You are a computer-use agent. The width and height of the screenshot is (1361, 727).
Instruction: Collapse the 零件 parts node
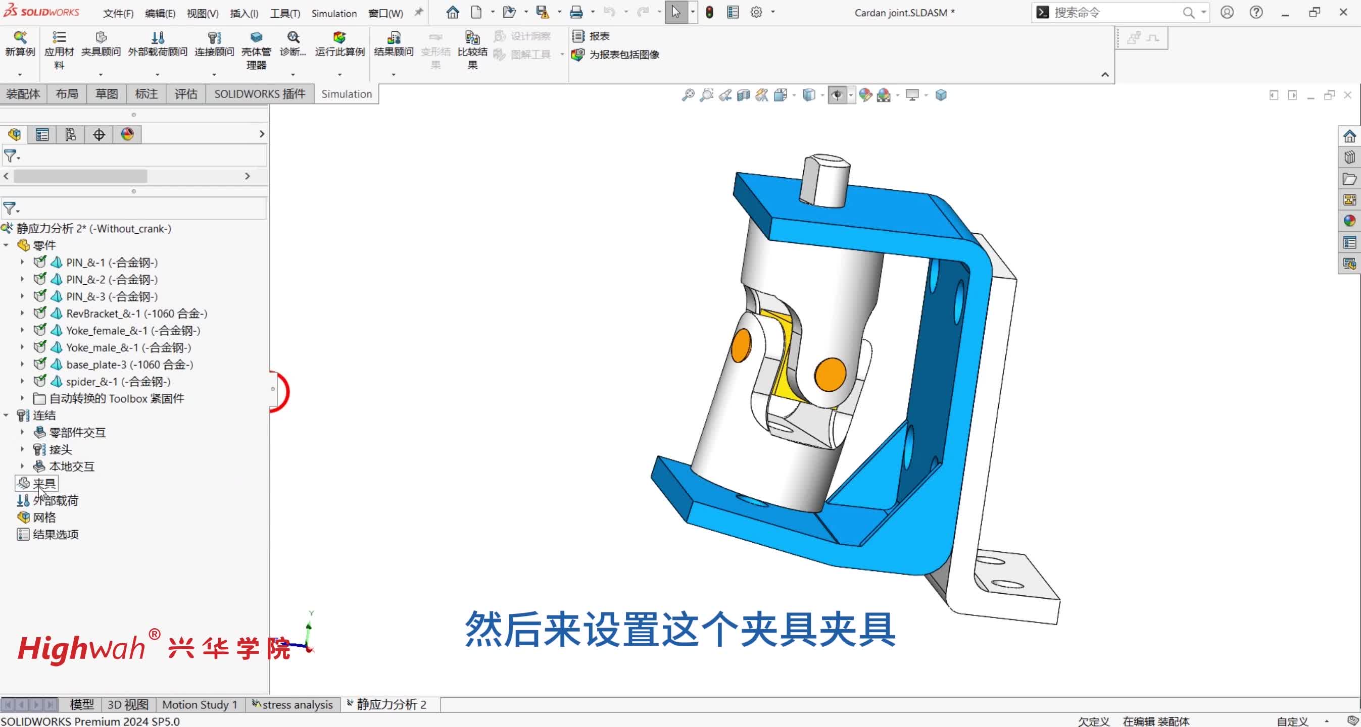[7, 245]
